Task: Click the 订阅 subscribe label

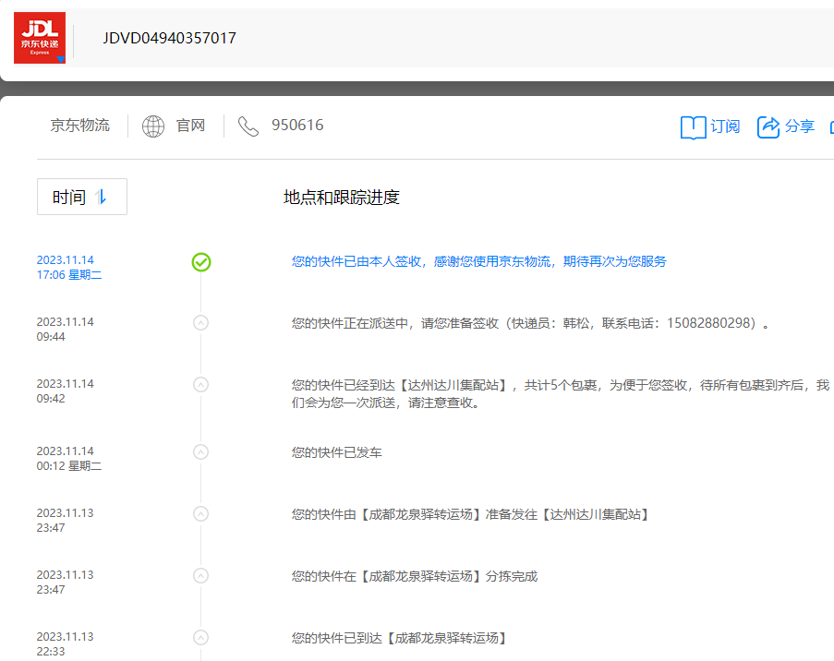Action: click(x=725, y=126)
